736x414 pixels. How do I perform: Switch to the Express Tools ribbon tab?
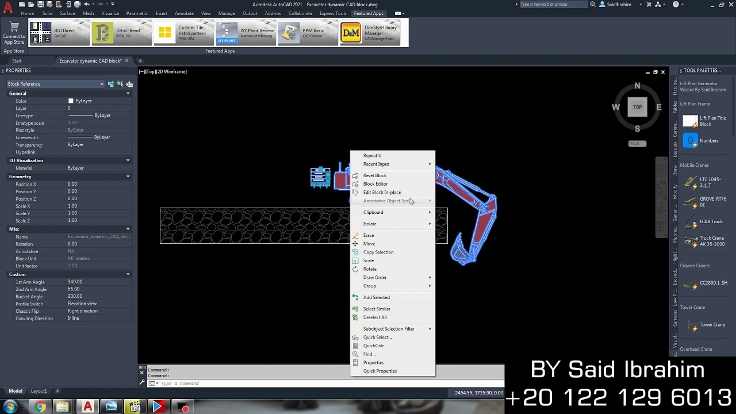click(x=333, y=13)
